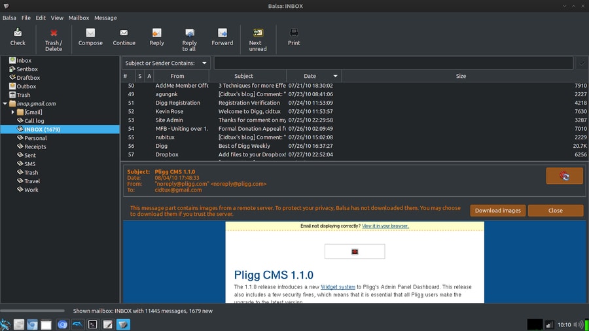Open the Sentbox mailbox

pos(27,69)
